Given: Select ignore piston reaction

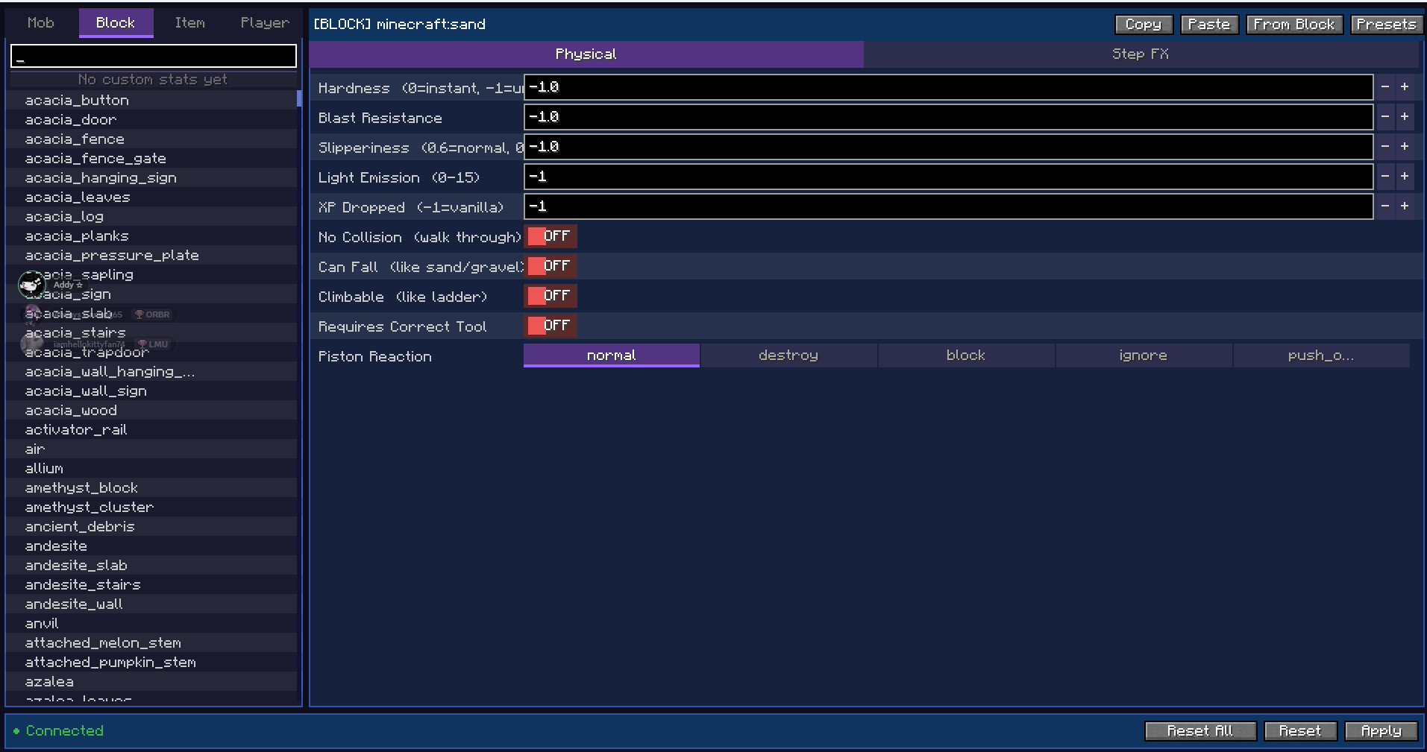Looking at the screenshot, I should point(1144,356).
